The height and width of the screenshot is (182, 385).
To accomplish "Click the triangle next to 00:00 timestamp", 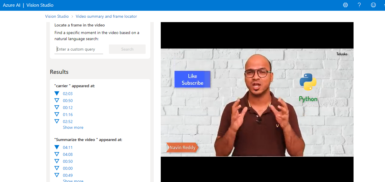I will [x=57, y=168].
